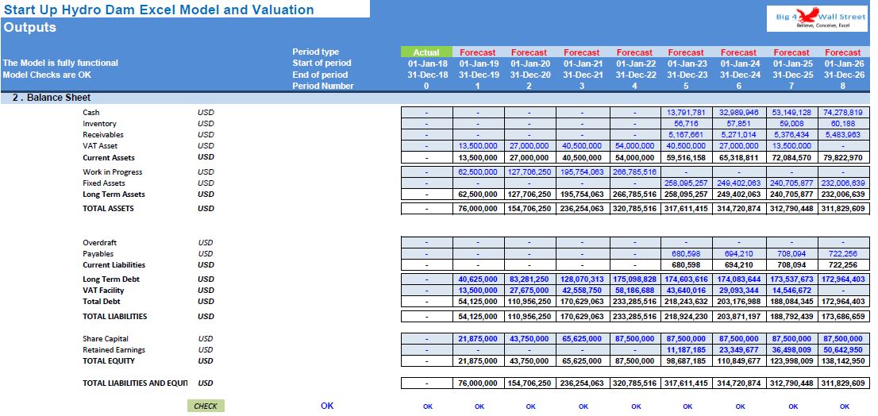Viewport: 878px width, 416px height.
Task: Select Total Equity value 138,142,950
Action: point(844,361)
